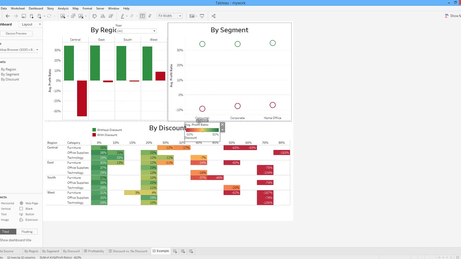Click the New Data Source icon
Screen dimensions: 461x259
[32, 16]
